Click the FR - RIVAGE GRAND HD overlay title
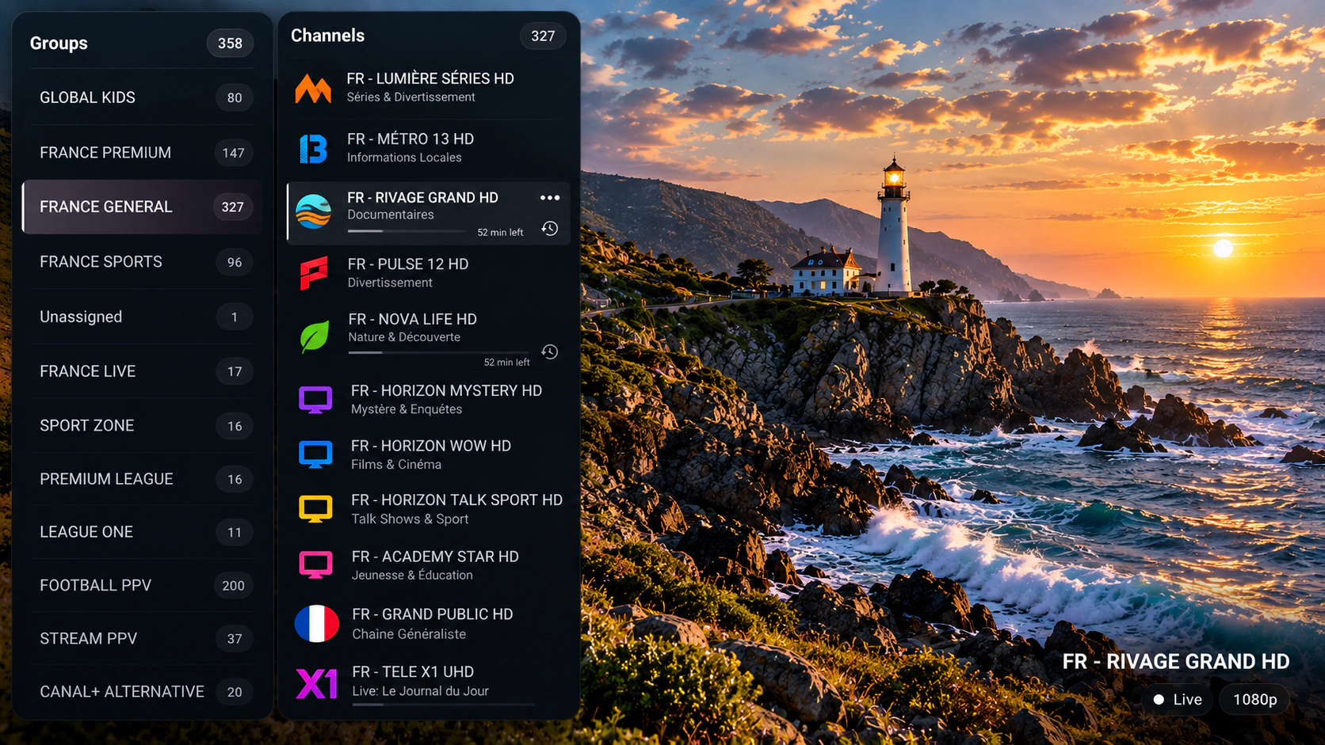 1176,662
